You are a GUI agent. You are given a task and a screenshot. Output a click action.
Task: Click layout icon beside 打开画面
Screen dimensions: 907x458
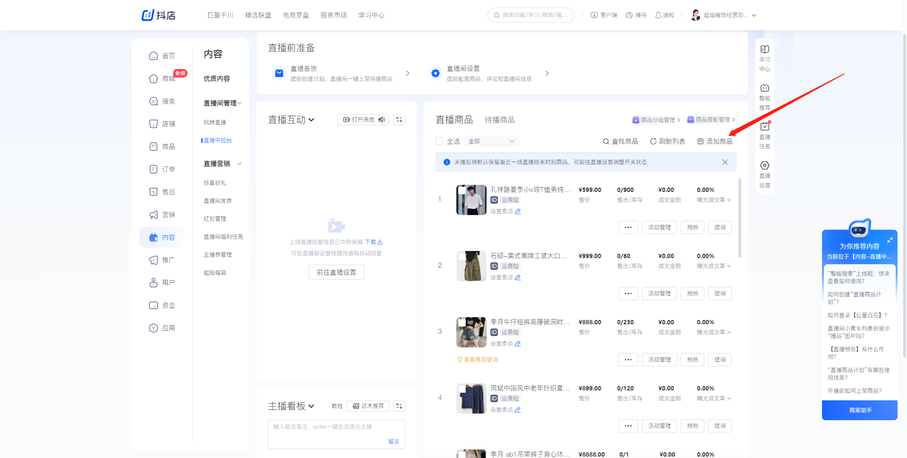(399, 120)
